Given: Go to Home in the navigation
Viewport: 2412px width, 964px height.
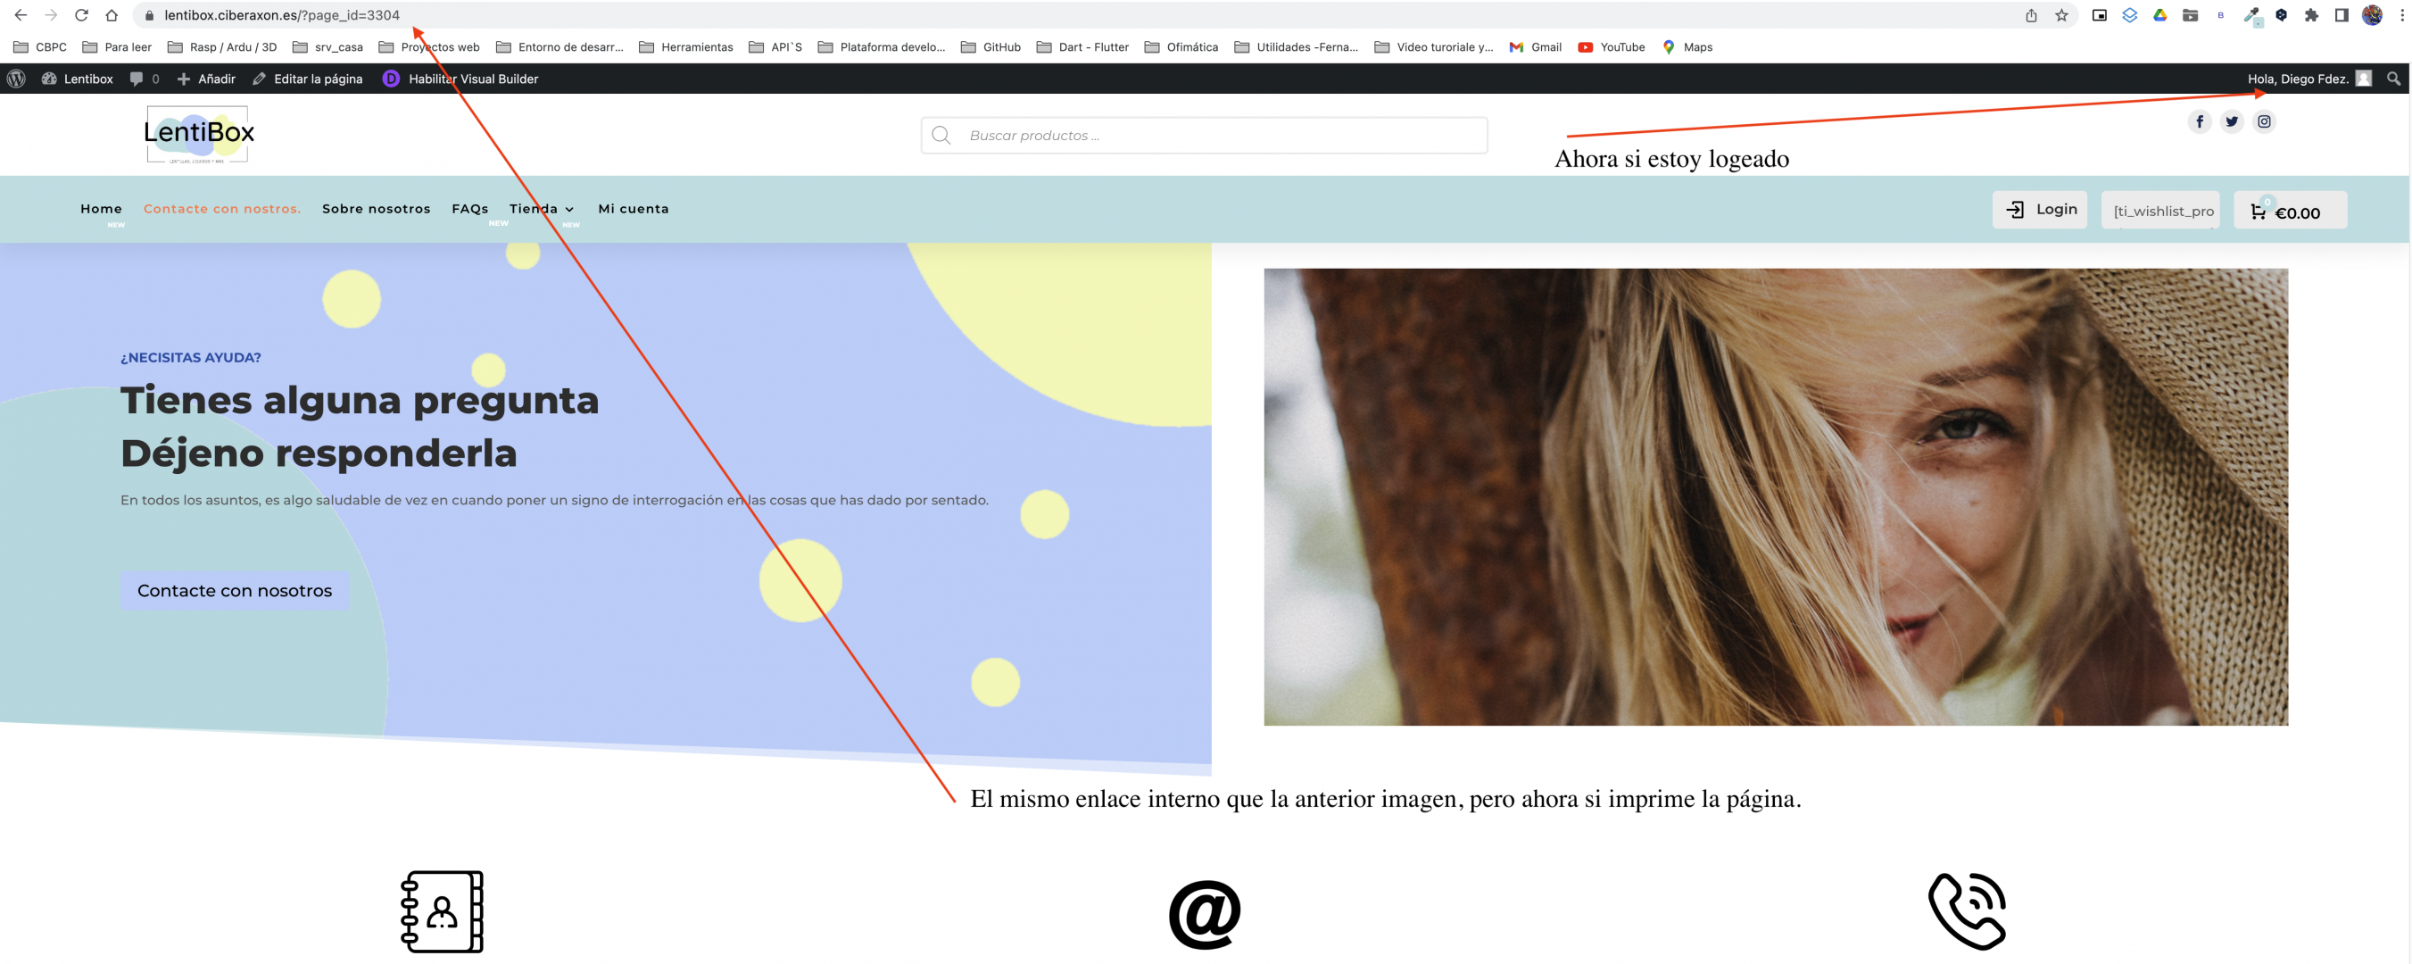Looking at the screenshot, I should (101, 208).
